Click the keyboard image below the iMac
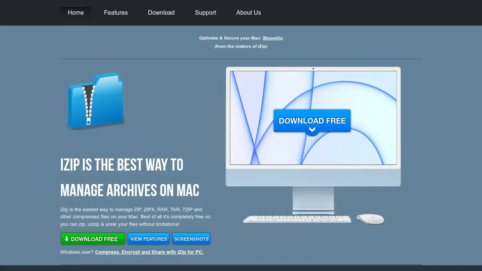Viewport: 482px width, 271px height. point(297,219)
